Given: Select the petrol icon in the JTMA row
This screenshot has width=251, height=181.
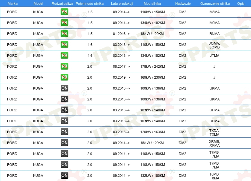Looking at the screenshot, I should 64,56.
